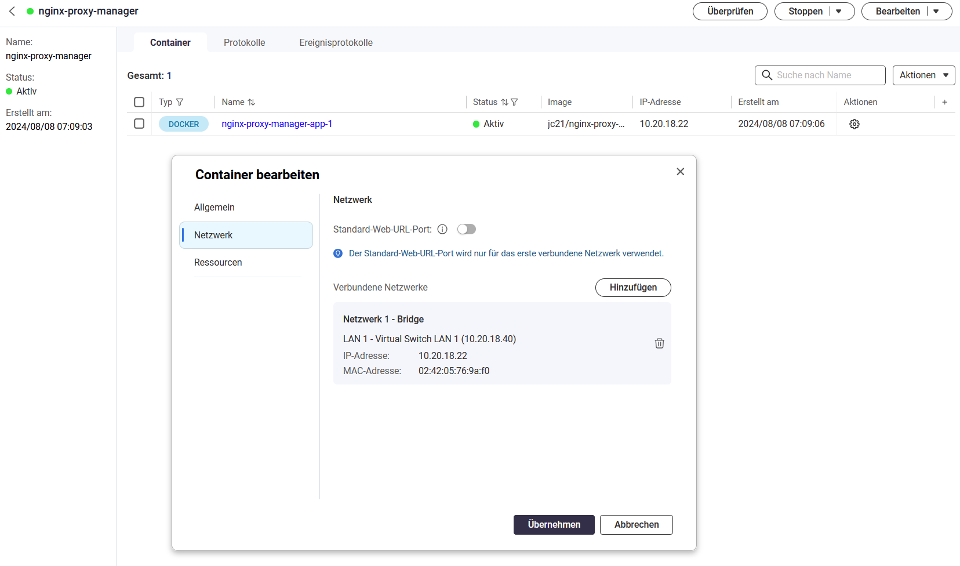Click the creation date 2024/08/08 07:09:06 cell
The width and height of the screenshot is (960, 566).
pos(781,124)
